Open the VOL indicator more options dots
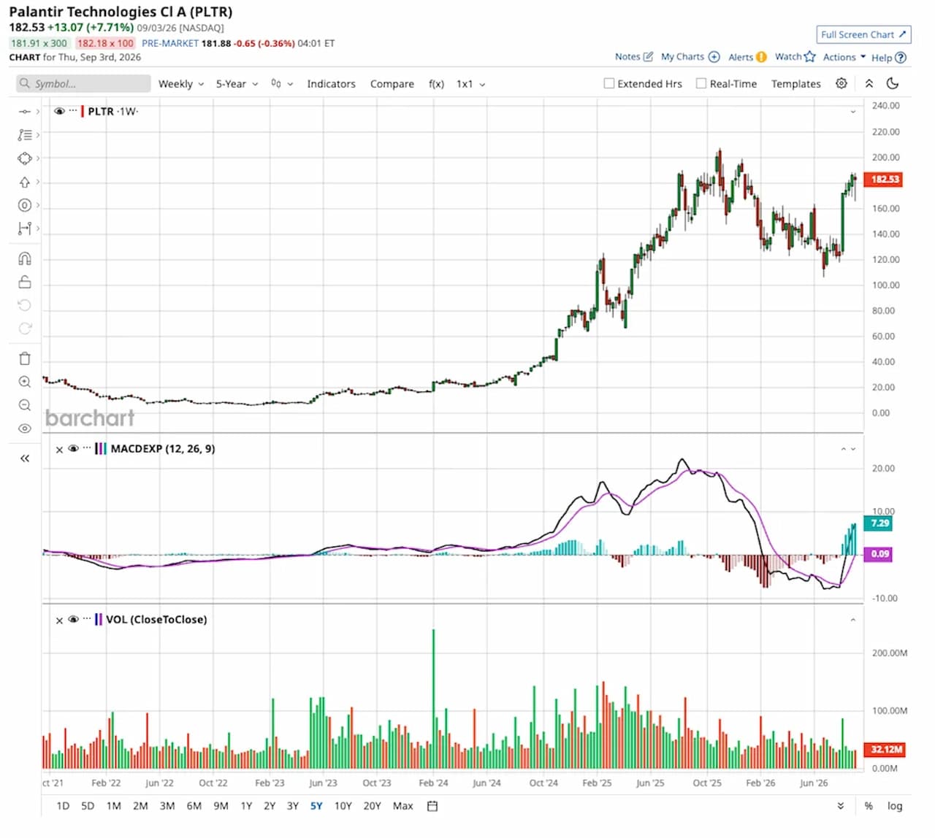This screenshot has height=838, width=935. point(86,619)
